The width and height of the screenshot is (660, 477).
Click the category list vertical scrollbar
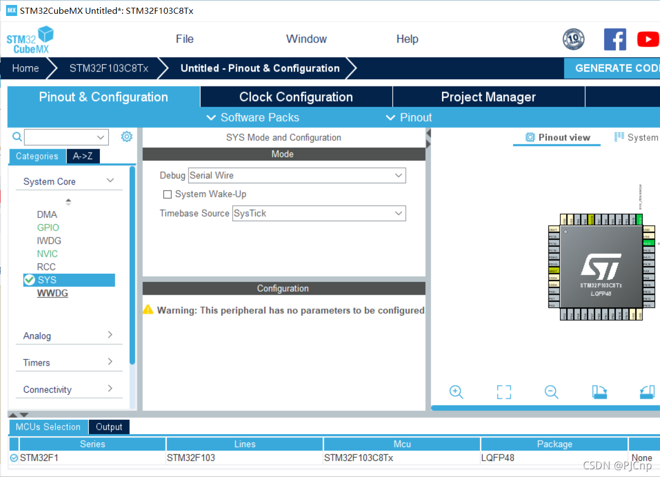pos(132,265)
